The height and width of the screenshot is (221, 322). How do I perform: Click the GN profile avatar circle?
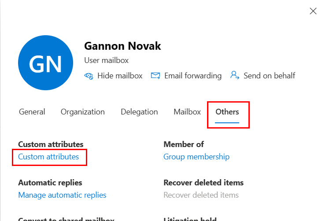[46, 64]
